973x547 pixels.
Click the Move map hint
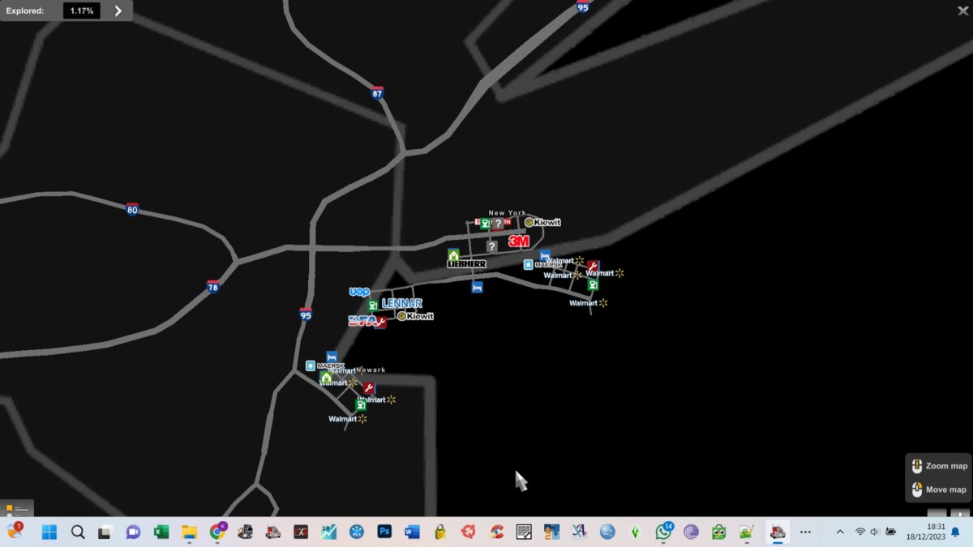click(x=938, y=489)
